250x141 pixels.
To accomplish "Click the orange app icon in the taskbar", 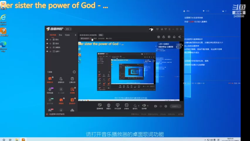I will coord(23,140).
